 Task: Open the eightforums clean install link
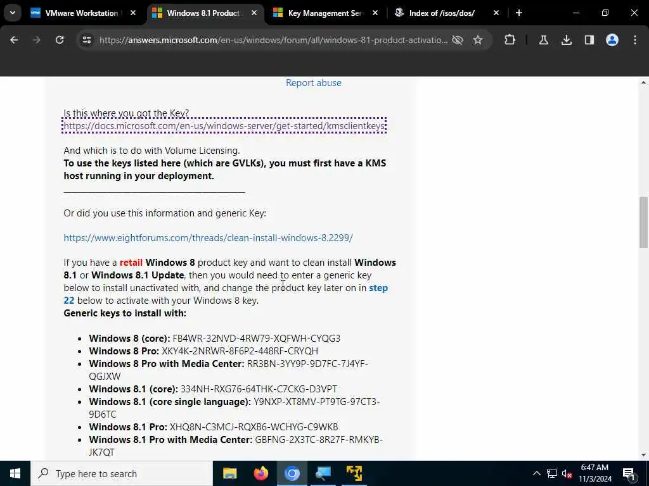(208, 238)
